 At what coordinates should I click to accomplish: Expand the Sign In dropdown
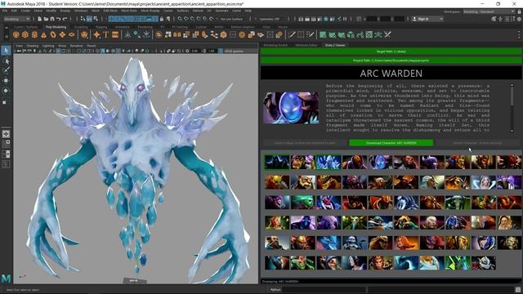tap(427, 19)
